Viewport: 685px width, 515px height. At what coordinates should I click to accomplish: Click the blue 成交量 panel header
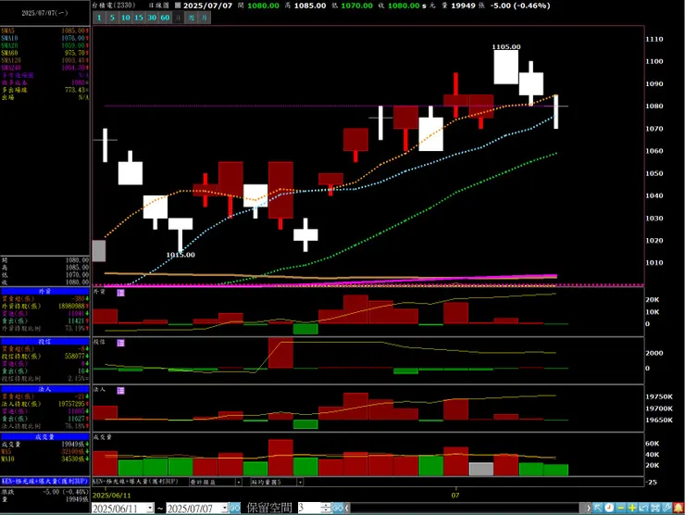point(45,437)
